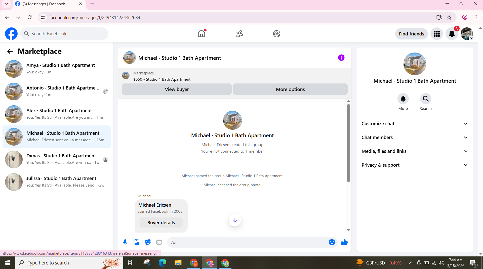Click the chat scrollbar thumb
The image size is (483, 269).
[348, 143]
